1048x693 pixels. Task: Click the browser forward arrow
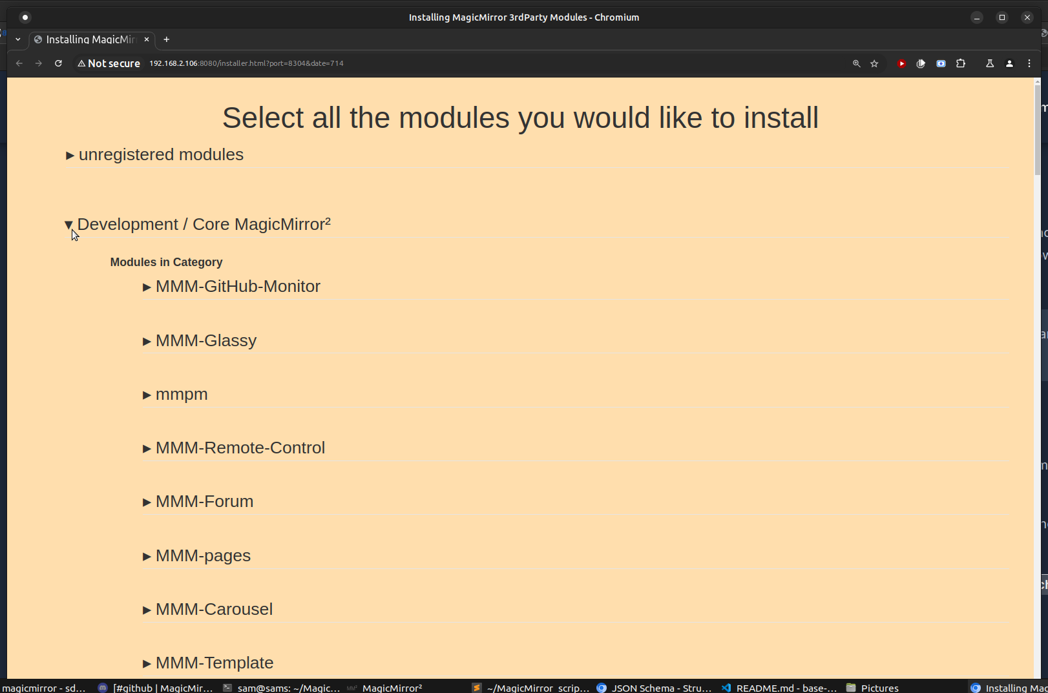click(x=39, y=63)
